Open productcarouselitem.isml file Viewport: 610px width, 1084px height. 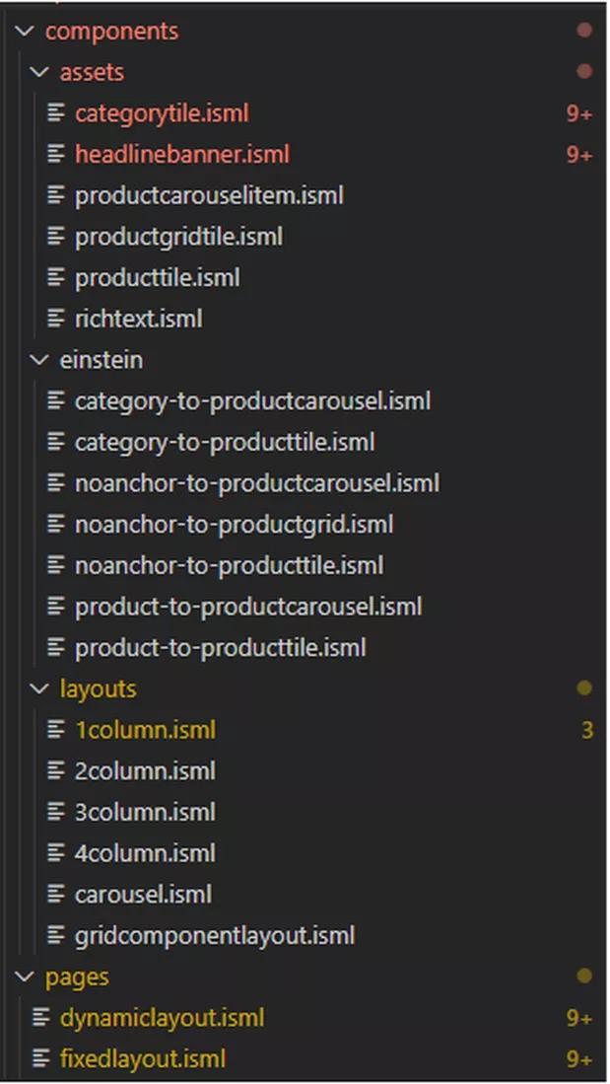[209, 195]
